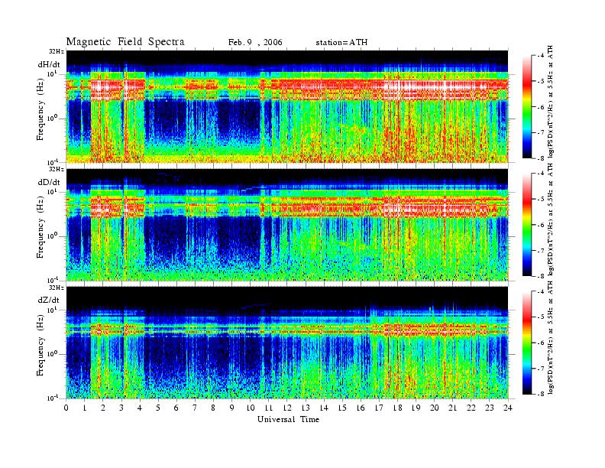605x468 pixels.
Task: Click the dD/dt spectrogram plot area
Action: click(x=287, y=225)
